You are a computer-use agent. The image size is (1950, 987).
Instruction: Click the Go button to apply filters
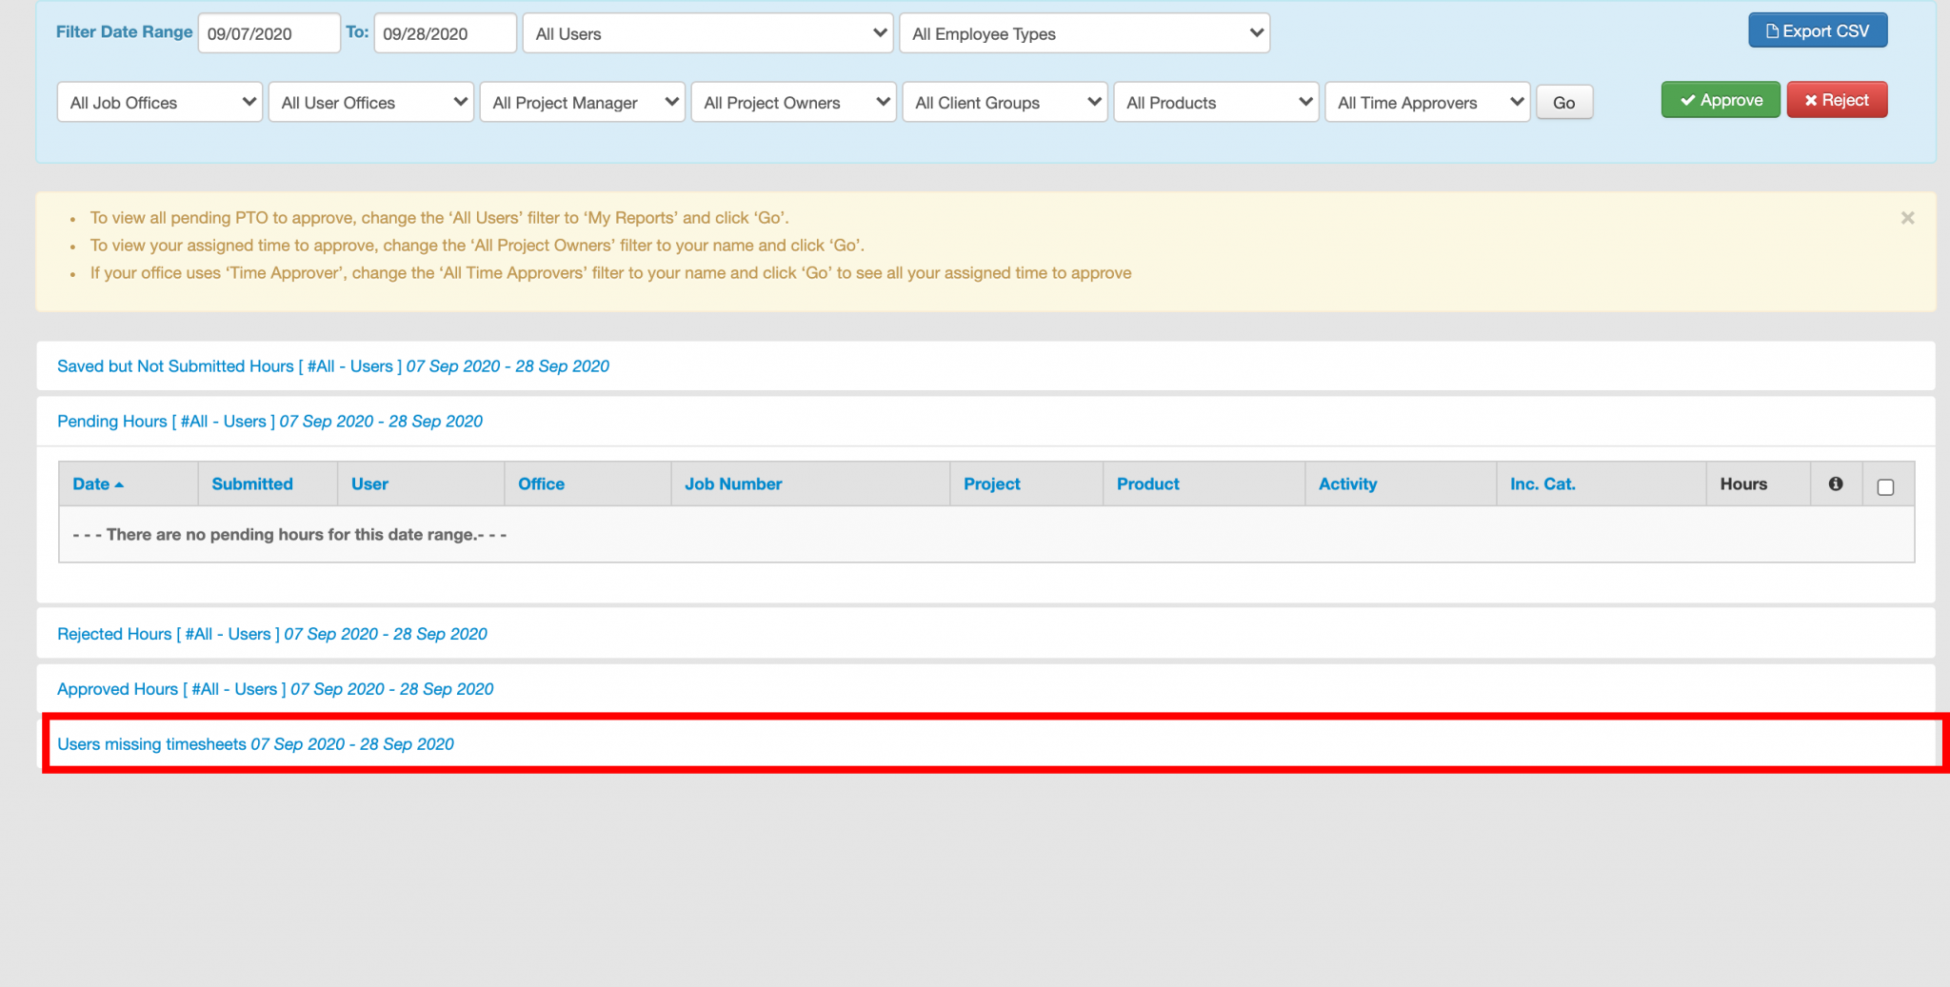coord(1564,101)
